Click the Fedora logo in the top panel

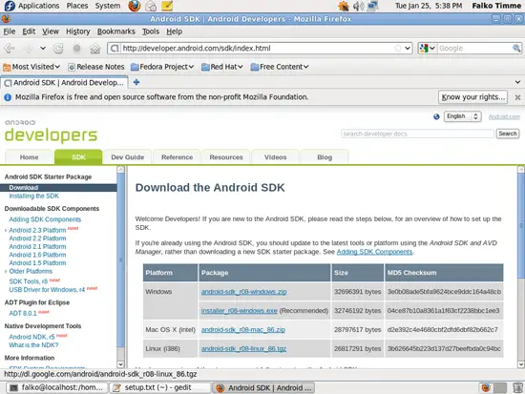tap(10, 6)
